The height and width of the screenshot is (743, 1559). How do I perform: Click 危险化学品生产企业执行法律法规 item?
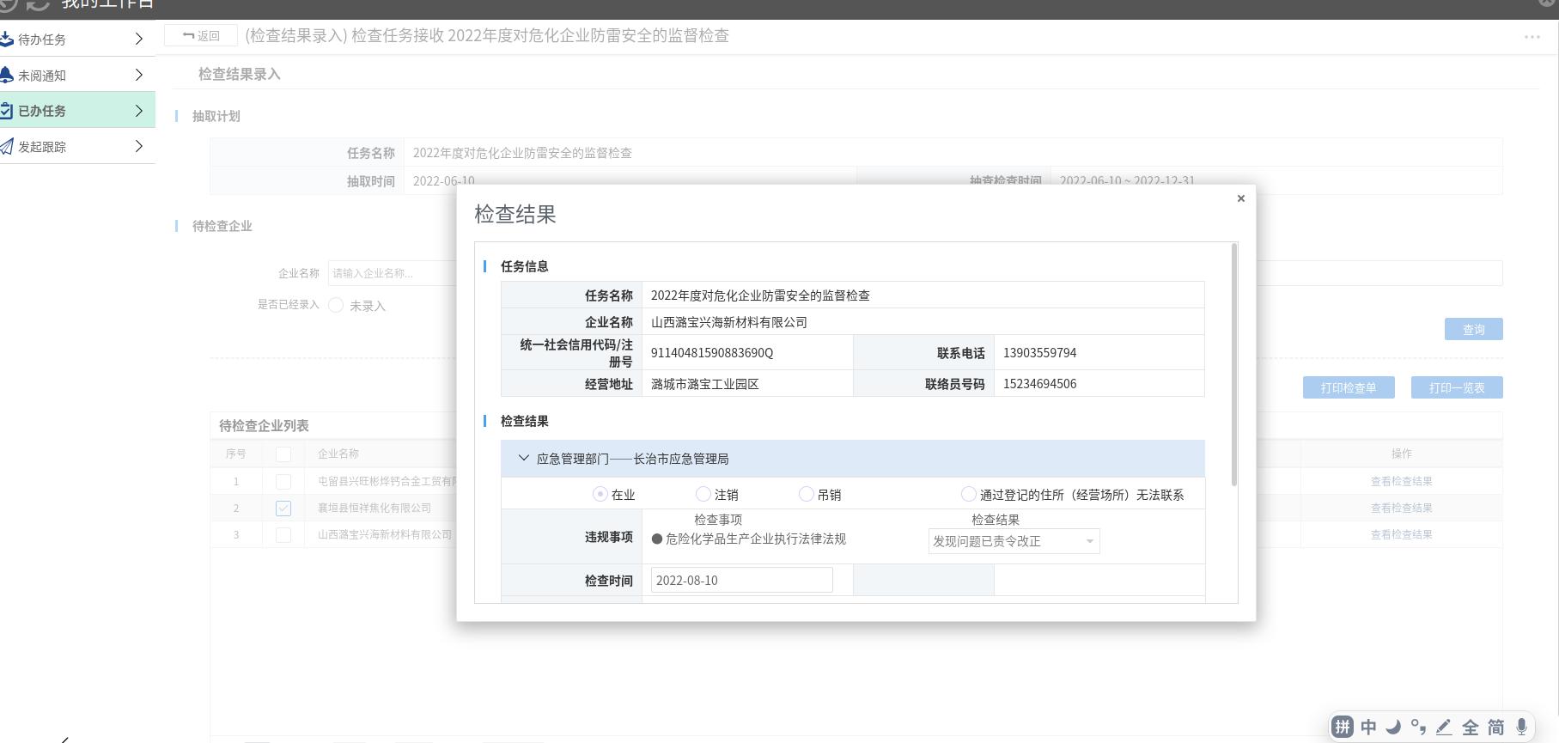[756, 539]
